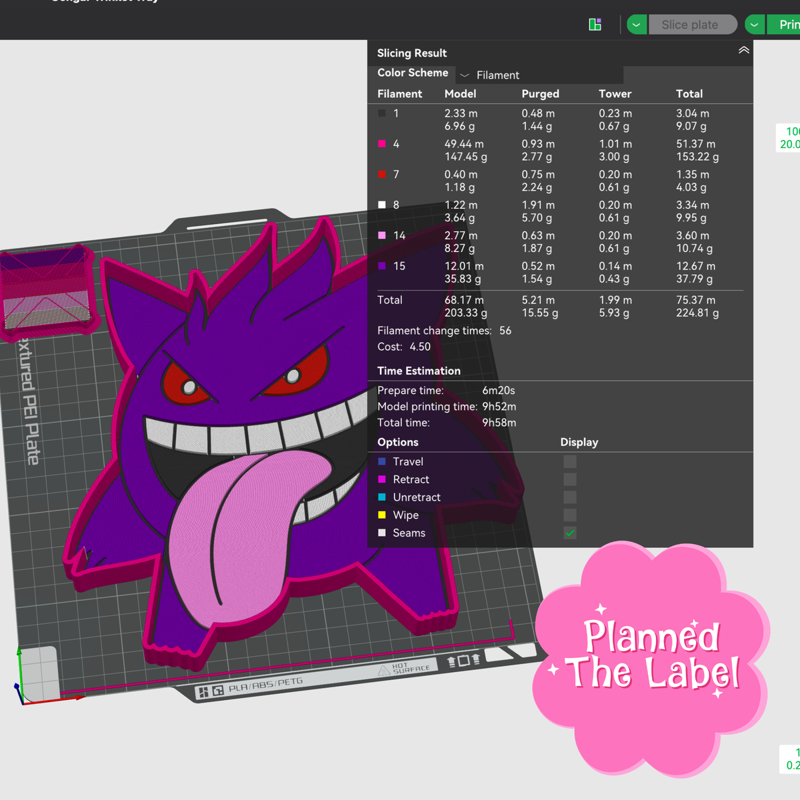Collapse the Slicing Result panel
Image resolution: width=800 pixels, height=800 pixels.
pos(744,51)
